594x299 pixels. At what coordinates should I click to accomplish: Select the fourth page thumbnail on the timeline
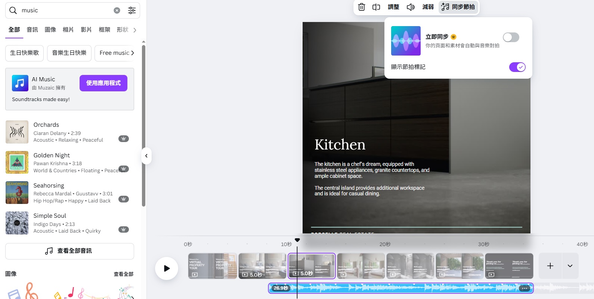click(x=361, y=266)
